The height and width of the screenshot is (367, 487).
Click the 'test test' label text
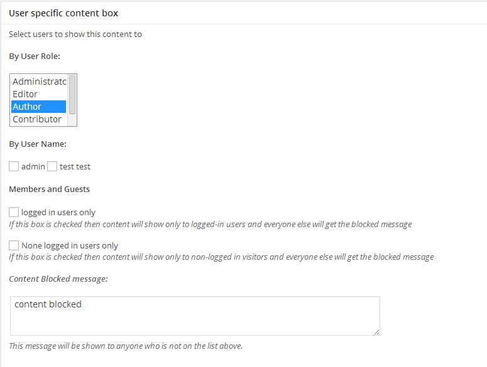pyautogui.click(x=75, y=167)
